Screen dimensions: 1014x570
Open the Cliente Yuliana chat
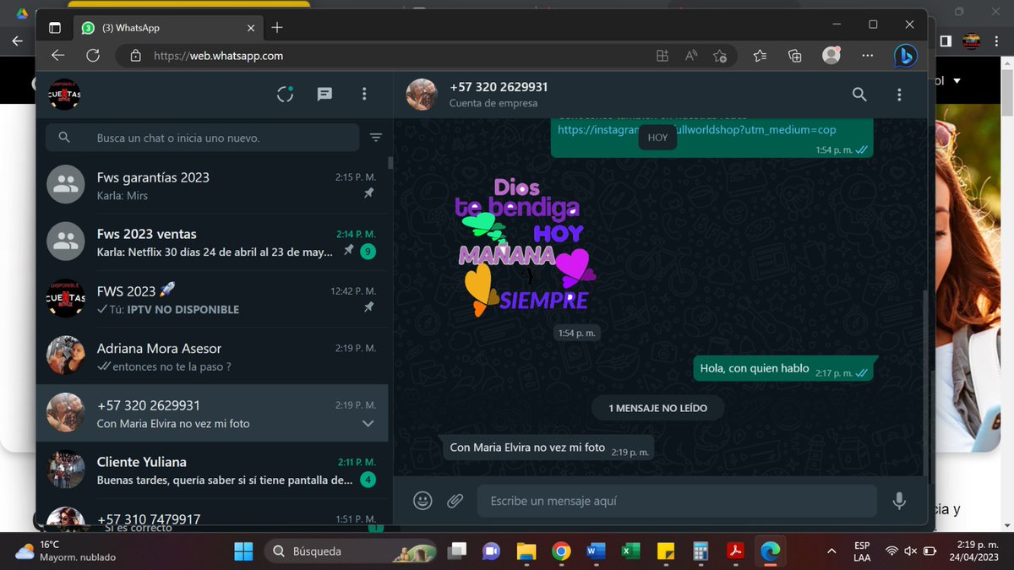point(212,470)
